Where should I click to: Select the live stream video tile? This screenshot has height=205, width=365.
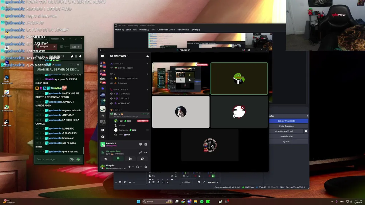pos(181,79)
